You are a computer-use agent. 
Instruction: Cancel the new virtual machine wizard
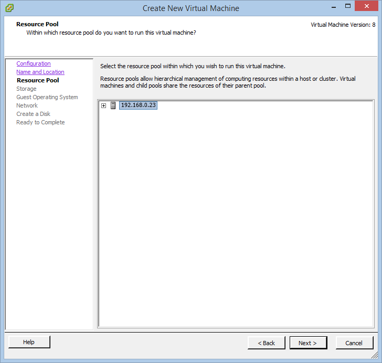(x=354, y=343)
